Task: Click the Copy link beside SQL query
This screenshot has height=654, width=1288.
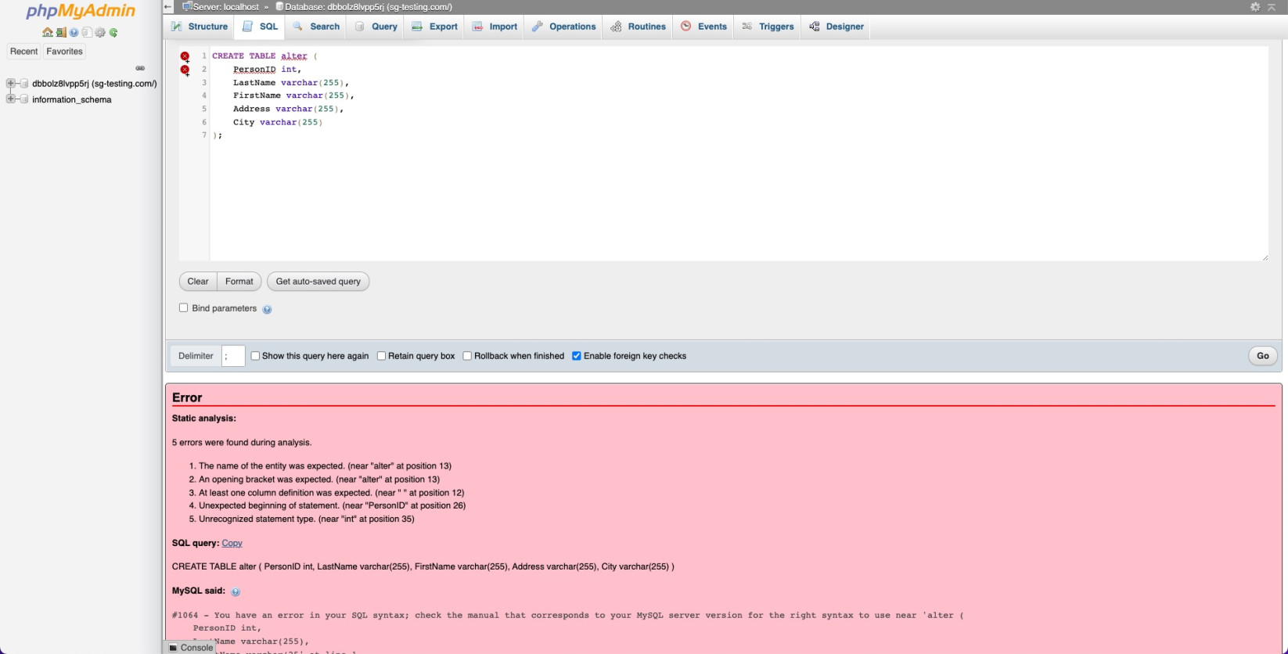Action: click(x=232, y=543)
